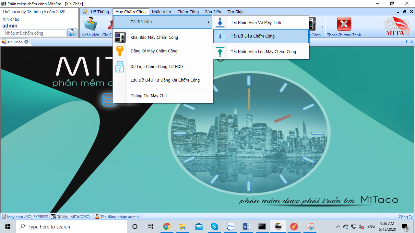Select Tải Nhân Viên Lên Máy Chấm Công
Image resolution: width=415 pixels, height=233 pixels.
[x=261, y=52]
